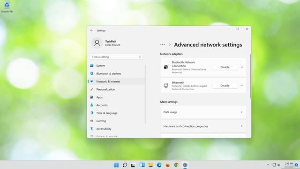This screenshot has width=300, height=169.
Task: Click the Ethernet0 adapter monitor icon
Action: pos(166,85)
